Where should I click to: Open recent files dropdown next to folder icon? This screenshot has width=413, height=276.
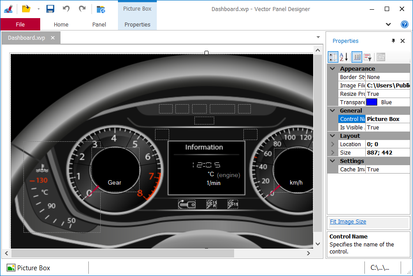pos(38,8)
